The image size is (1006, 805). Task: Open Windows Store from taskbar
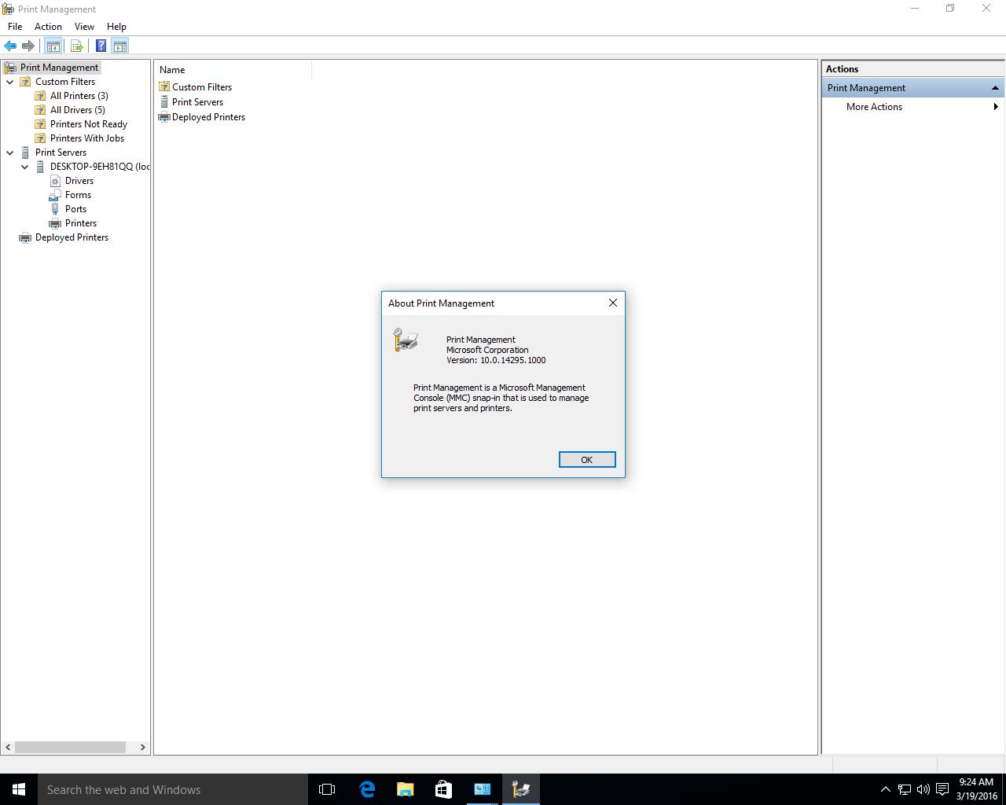[443, 789]
